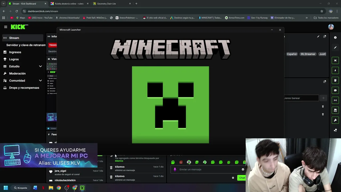
Task: Open the info icon in right sidebar
Action: (x=335, y=38)
